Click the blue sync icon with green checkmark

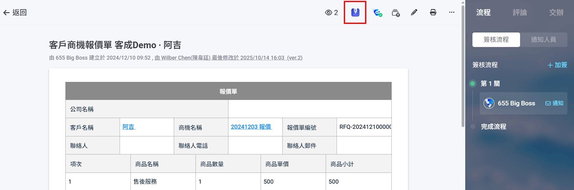click(377, 13)
